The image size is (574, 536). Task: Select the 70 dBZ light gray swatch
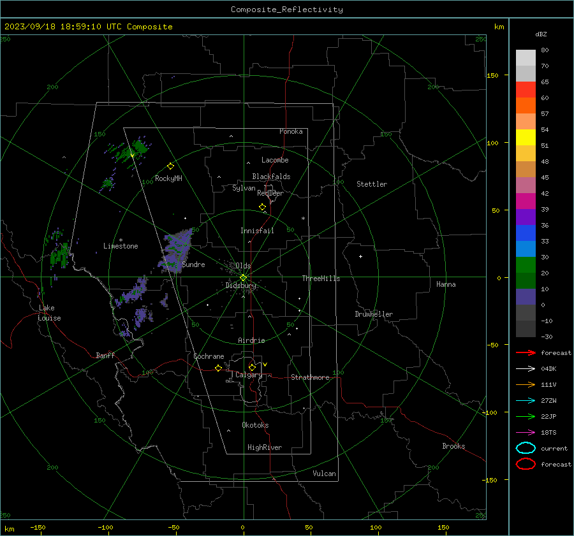526,57
